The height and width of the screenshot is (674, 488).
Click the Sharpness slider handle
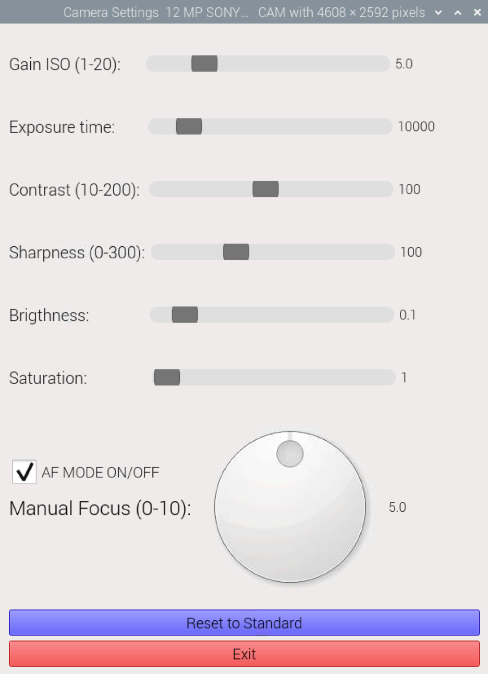(236, 252)
